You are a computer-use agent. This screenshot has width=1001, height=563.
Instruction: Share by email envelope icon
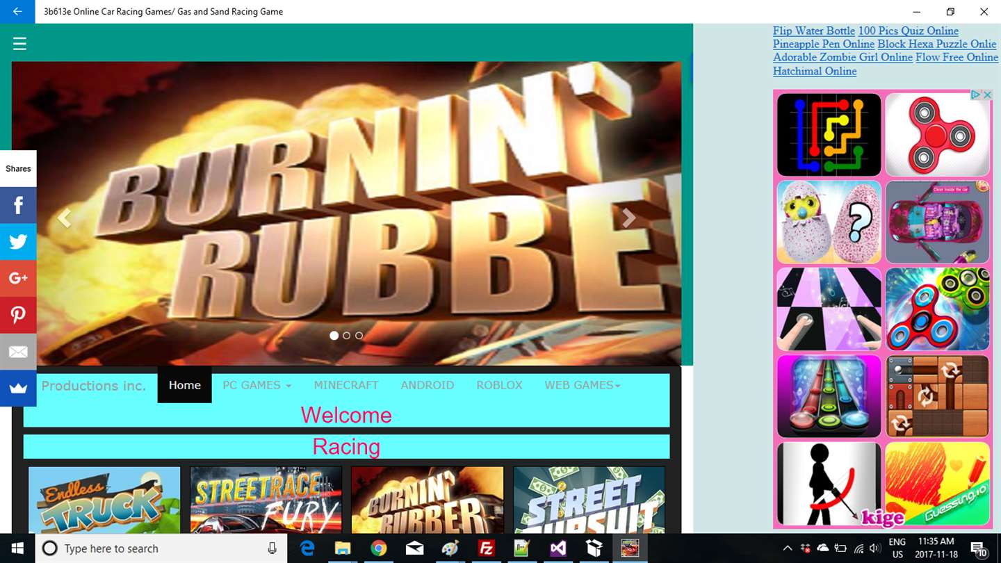coord(18,352)
